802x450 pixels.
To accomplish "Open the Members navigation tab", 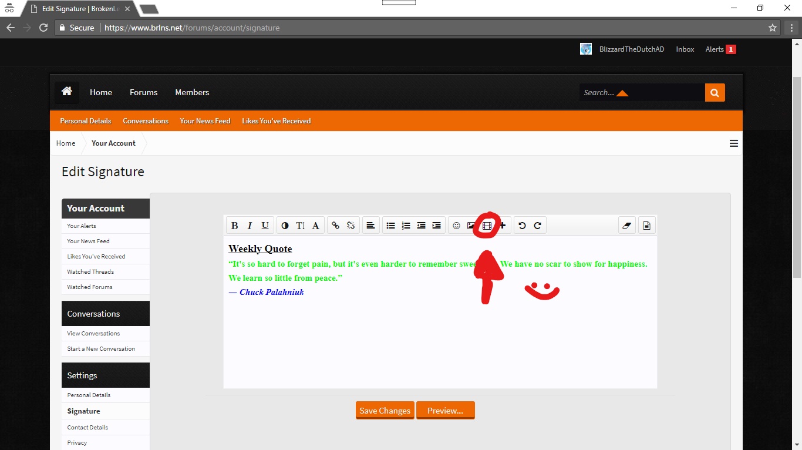I will pyautogui.click(x=192, y=92).
